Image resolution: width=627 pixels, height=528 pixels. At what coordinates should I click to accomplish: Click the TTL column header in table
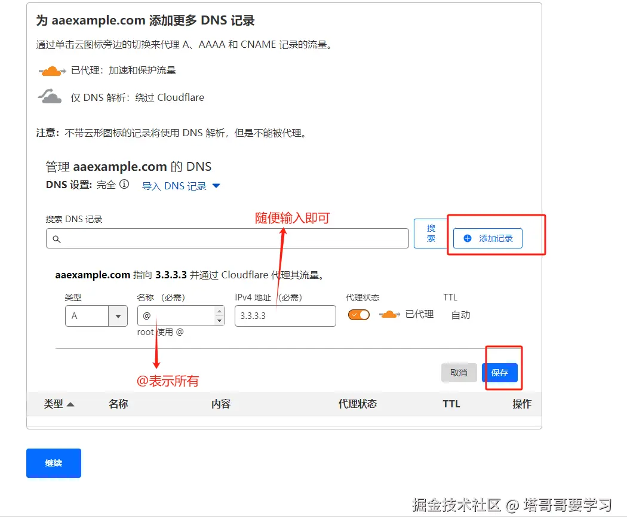[451, 404]
